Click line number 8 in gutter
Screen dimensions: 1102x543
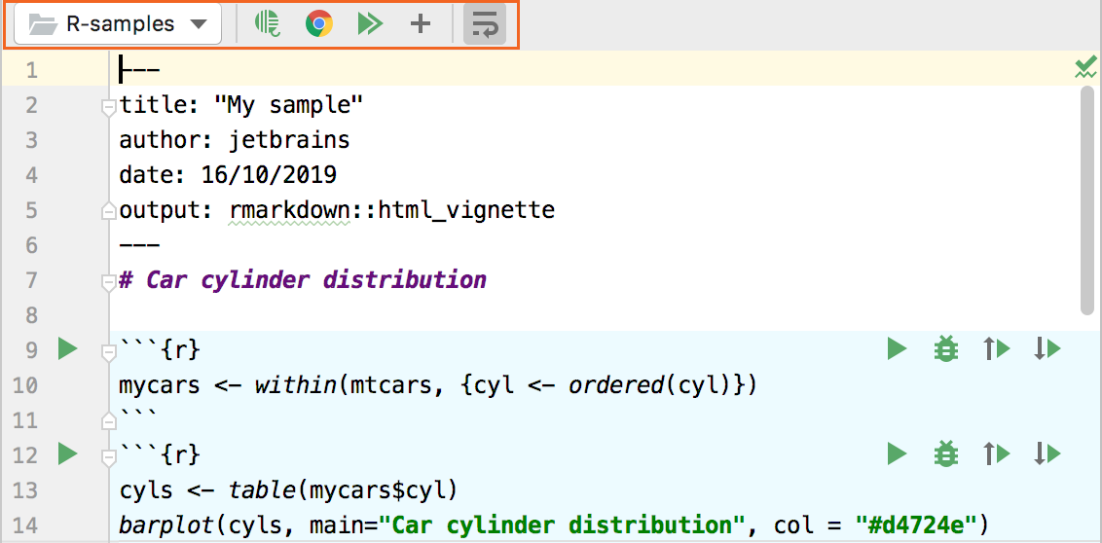[x=31, y=314]
